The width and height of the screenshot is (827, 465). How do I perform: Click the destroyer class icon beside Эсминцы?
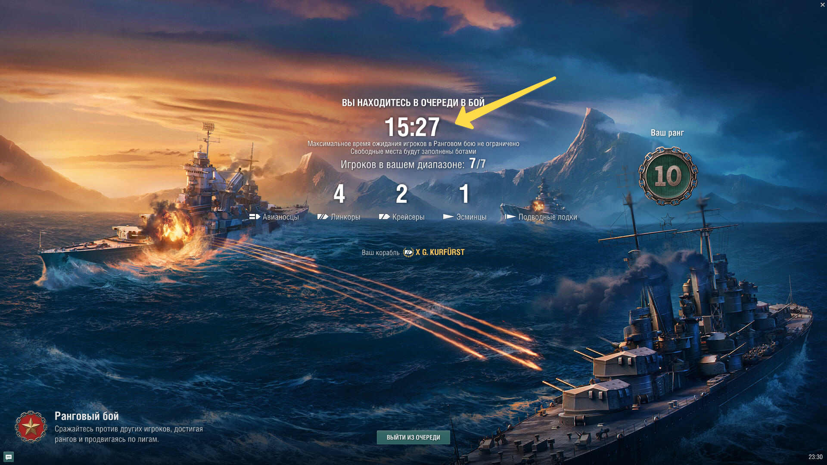click(x=448, y=217)
